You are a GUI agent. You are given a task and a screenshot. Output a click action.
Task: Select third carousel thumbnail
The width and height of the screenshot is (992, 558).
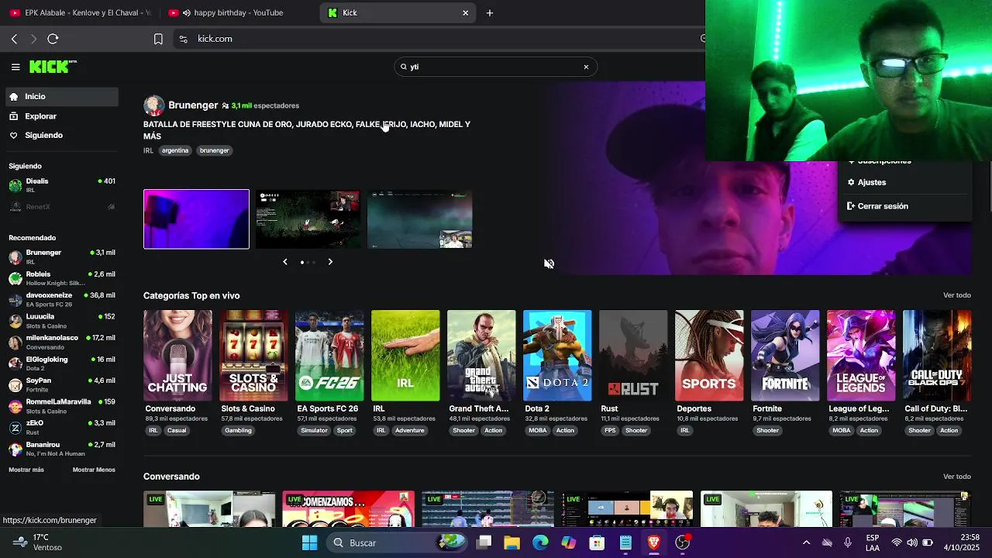coord(419,219)
